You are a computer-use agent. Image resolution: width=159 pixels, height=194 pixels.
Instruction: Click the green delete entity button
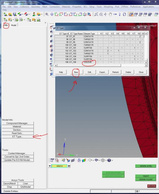[146, 166]
